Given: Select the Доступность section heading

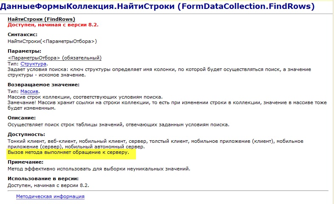Looking at the screenshot, I should 26,134.
